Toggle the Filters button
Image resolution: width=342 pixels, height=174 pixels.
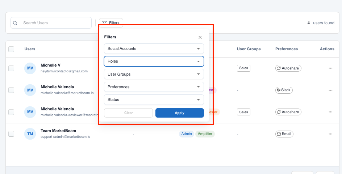pyautogui.click(x=111, y=23)
